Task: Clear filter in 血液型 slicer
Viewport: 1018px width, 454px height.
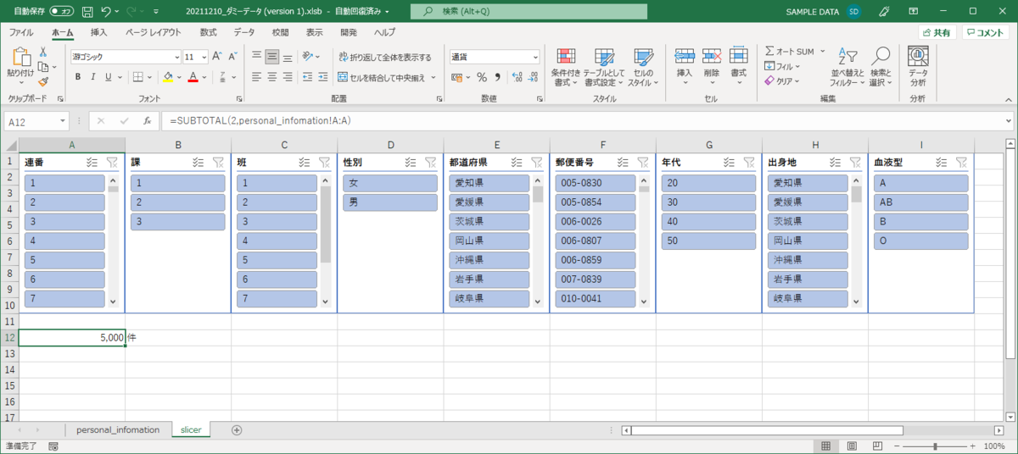Action: point(961,162)
